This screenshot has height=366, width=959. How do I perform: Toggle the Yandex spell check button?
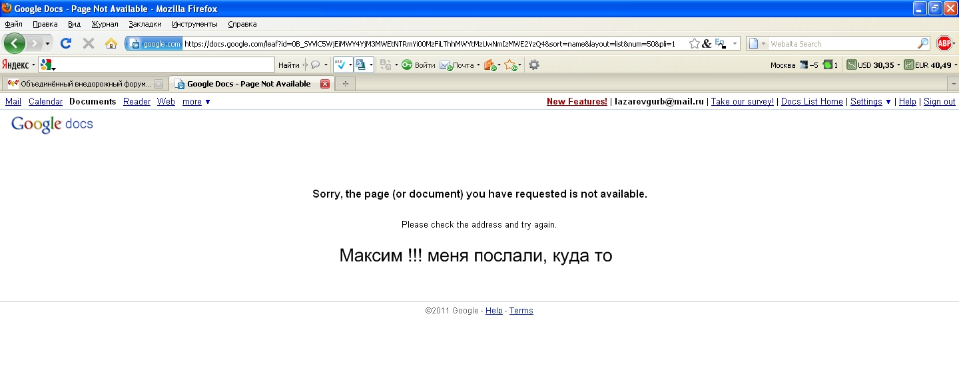pos(340,65)
